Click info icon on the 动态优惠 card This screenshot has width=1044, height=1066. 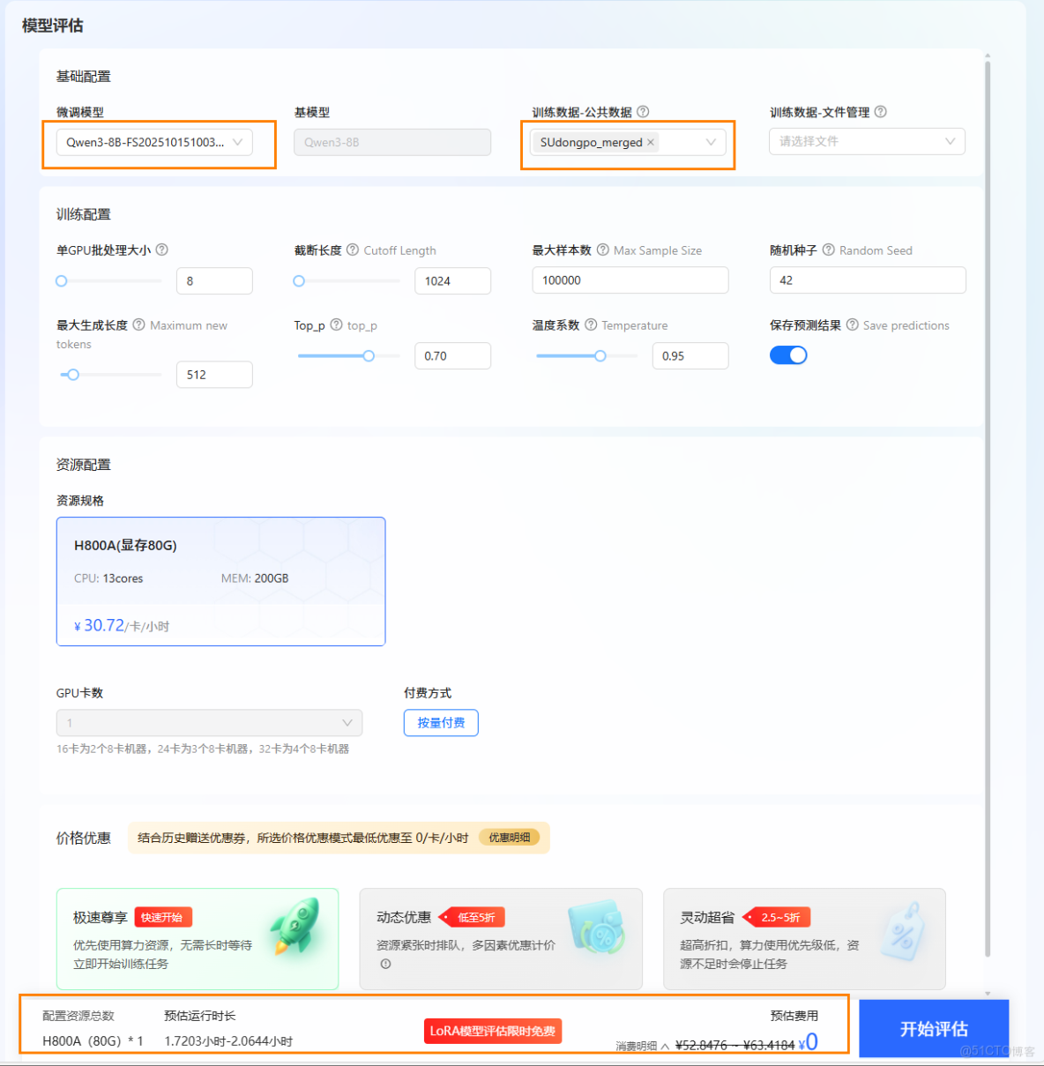coord(384,964)
